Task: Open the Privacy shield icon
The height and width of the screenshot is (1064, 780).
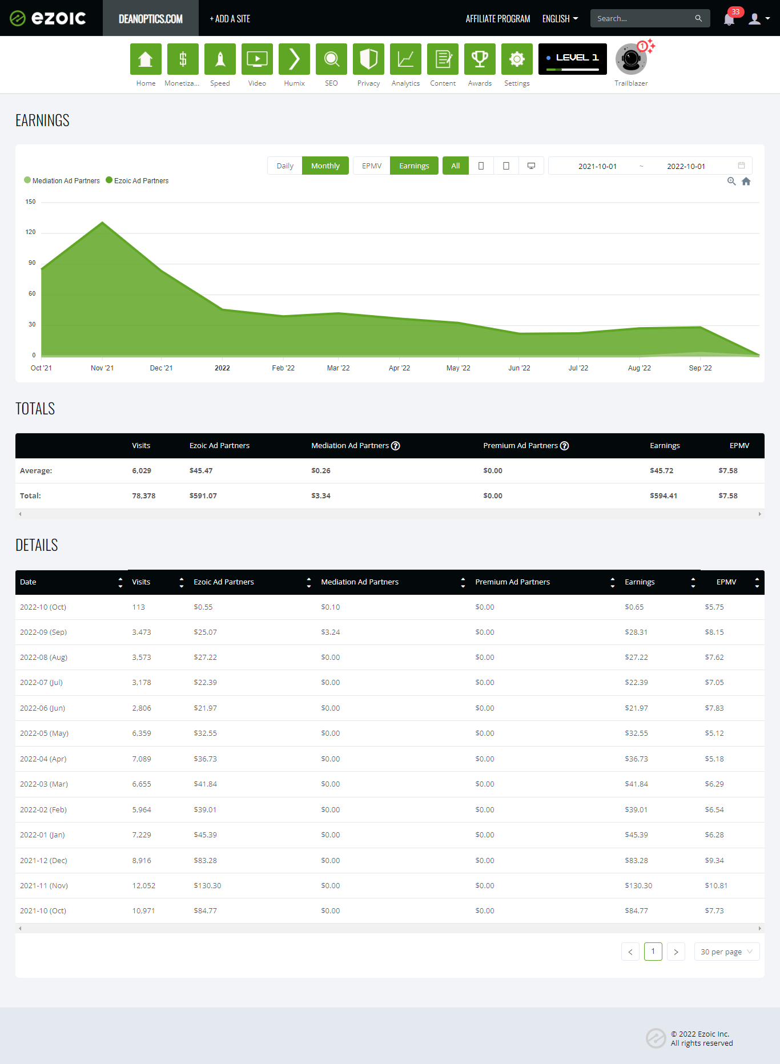Action: tap(368, 59)
